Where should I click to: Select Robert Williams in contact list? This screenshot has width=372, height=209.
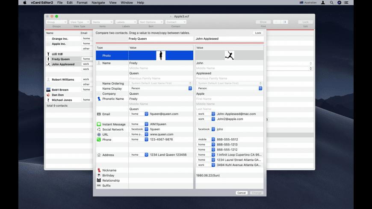click(63, 79)
